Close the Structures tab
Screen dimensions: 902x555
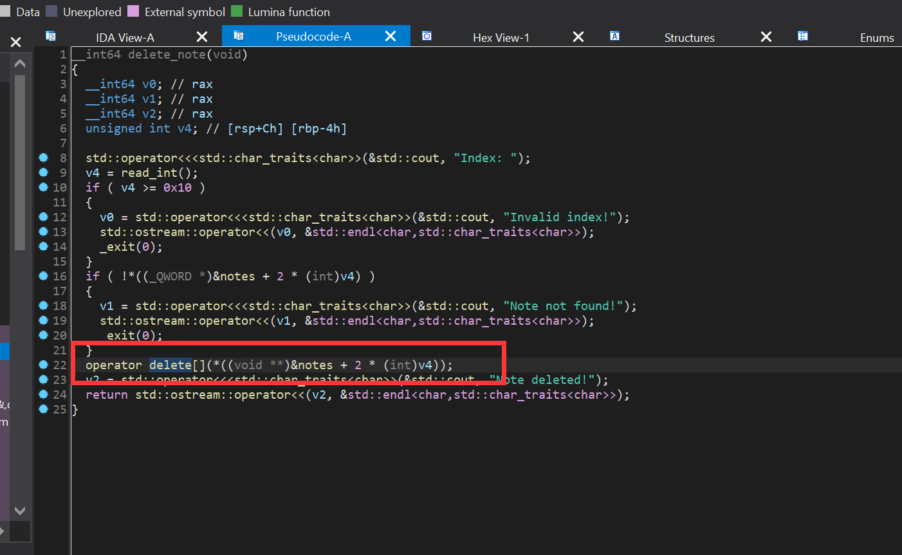(766, 37)
